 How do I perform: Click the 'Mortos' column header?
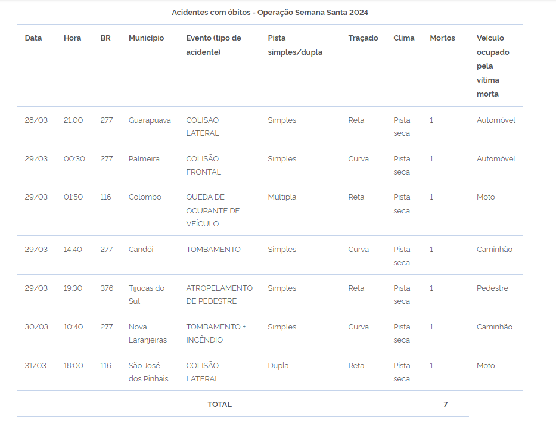point(442,38)
